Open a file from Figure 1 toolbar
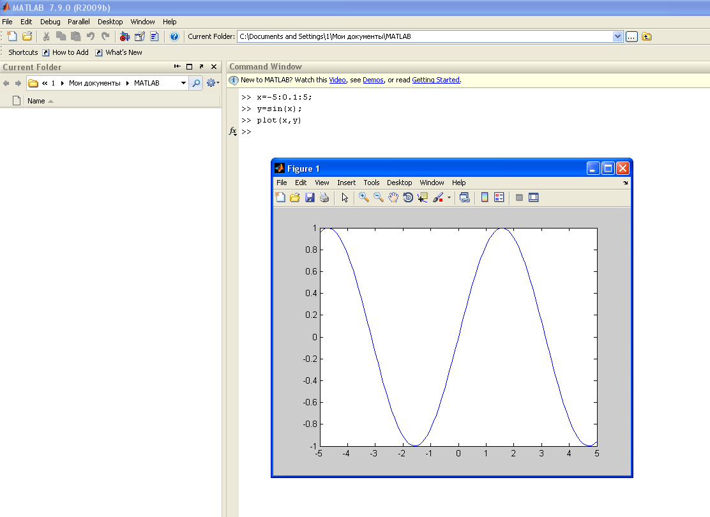 pos(295,197)
